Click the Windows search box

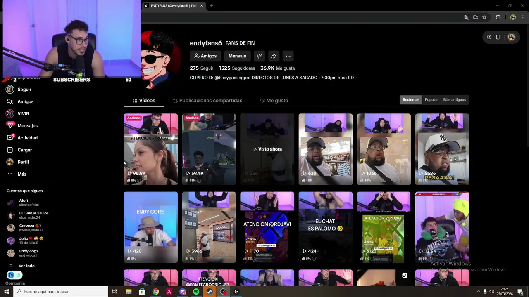61,292
